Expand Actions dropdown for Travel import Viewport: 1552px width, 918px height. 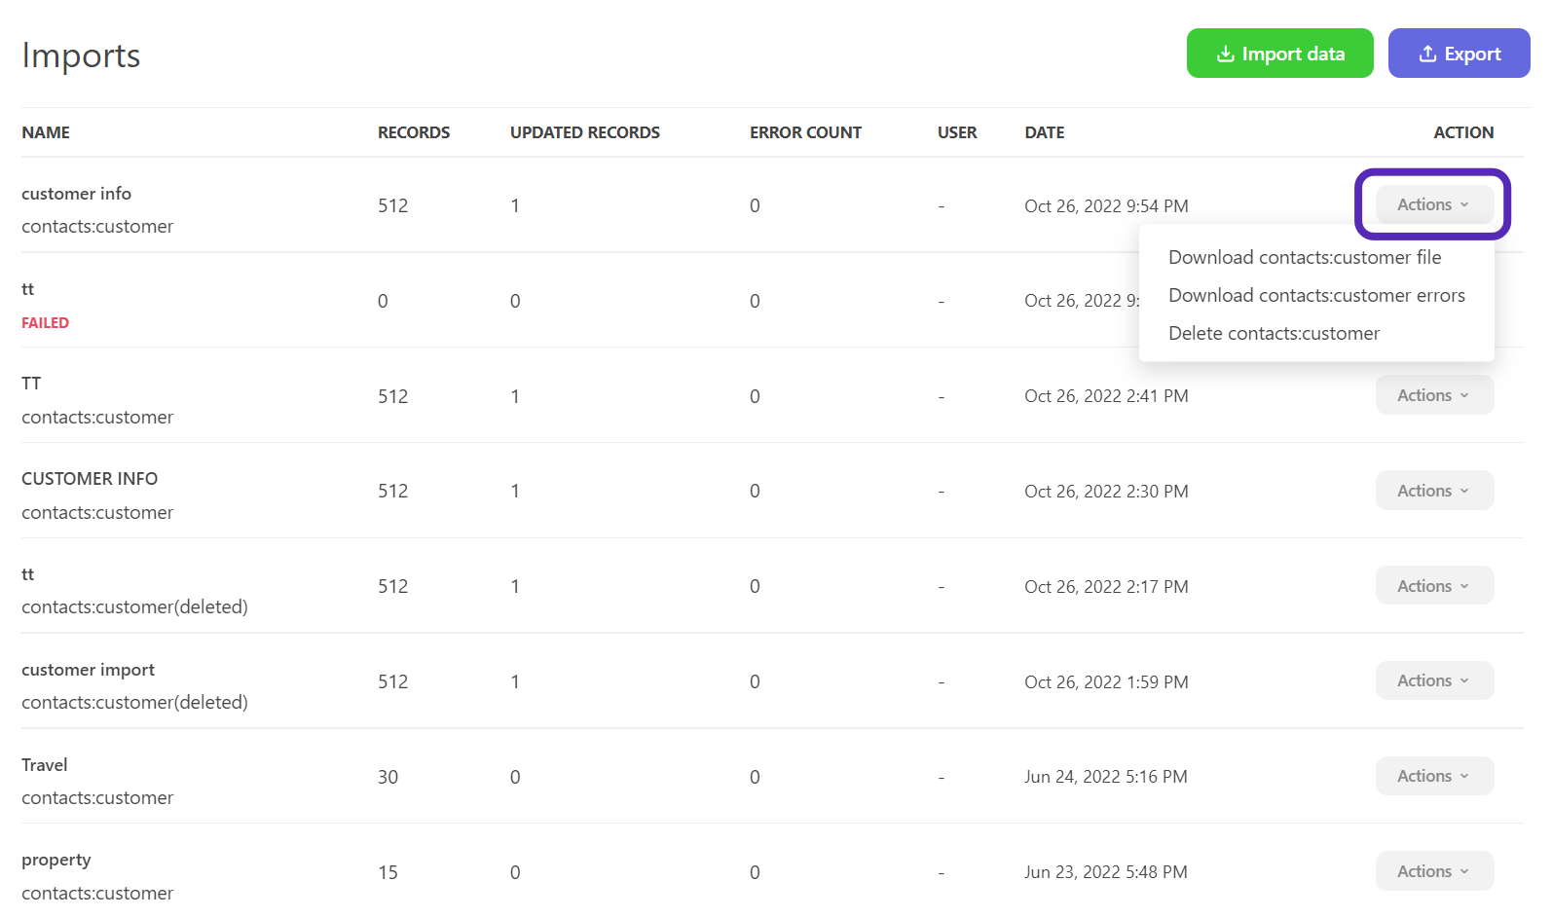pyautogui.click(x=1433, y=777)
